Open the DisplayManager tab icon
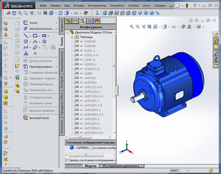The width and height of the screenshot is (221, 174). coord(97,21)
